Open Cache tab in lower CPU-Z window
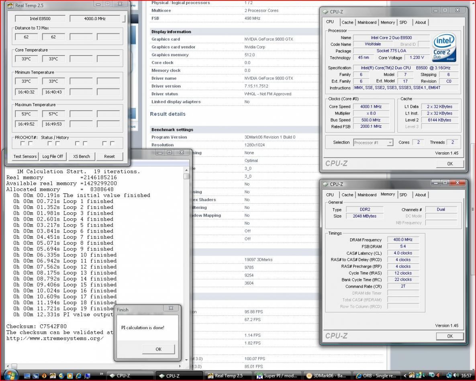 (x=347, y=195)
